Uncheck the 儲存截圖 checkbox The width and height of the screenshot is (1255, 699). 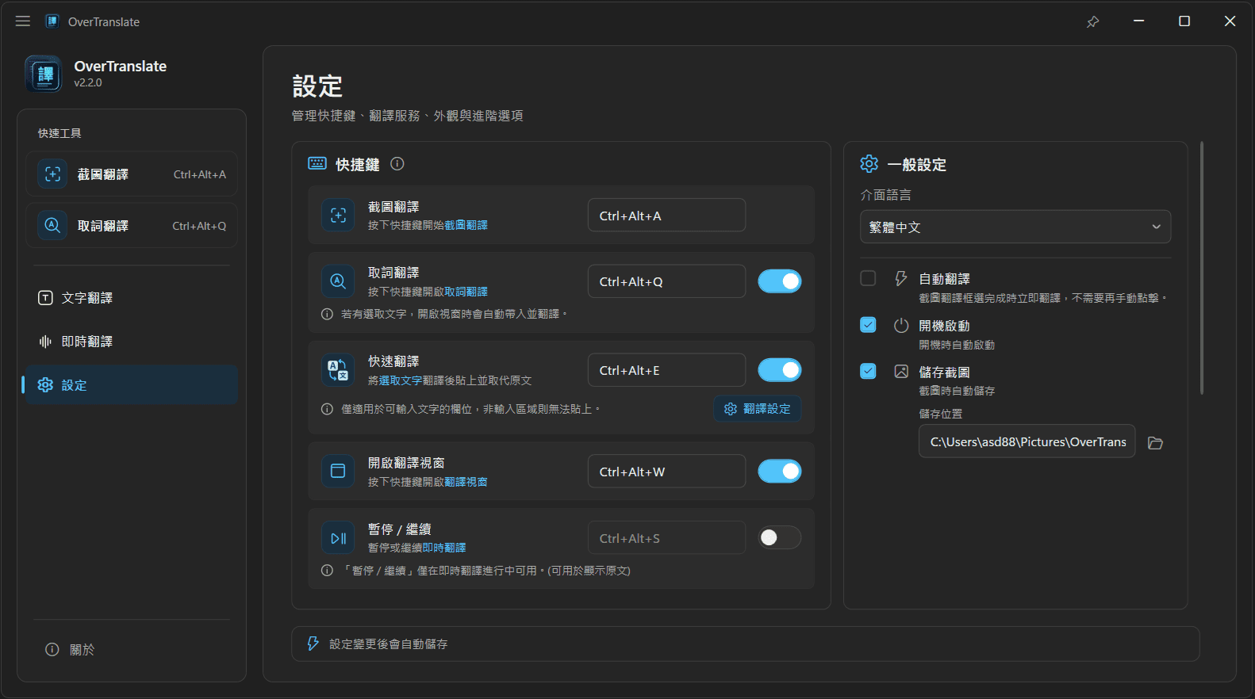869,371
